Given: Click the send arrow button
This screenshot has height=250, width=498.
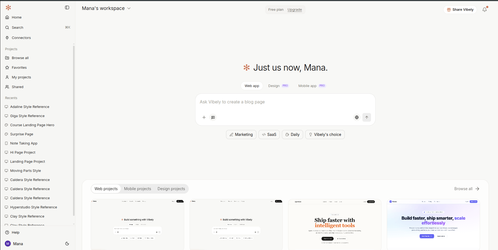Looking at the screenshot, I should click(367, 117).
